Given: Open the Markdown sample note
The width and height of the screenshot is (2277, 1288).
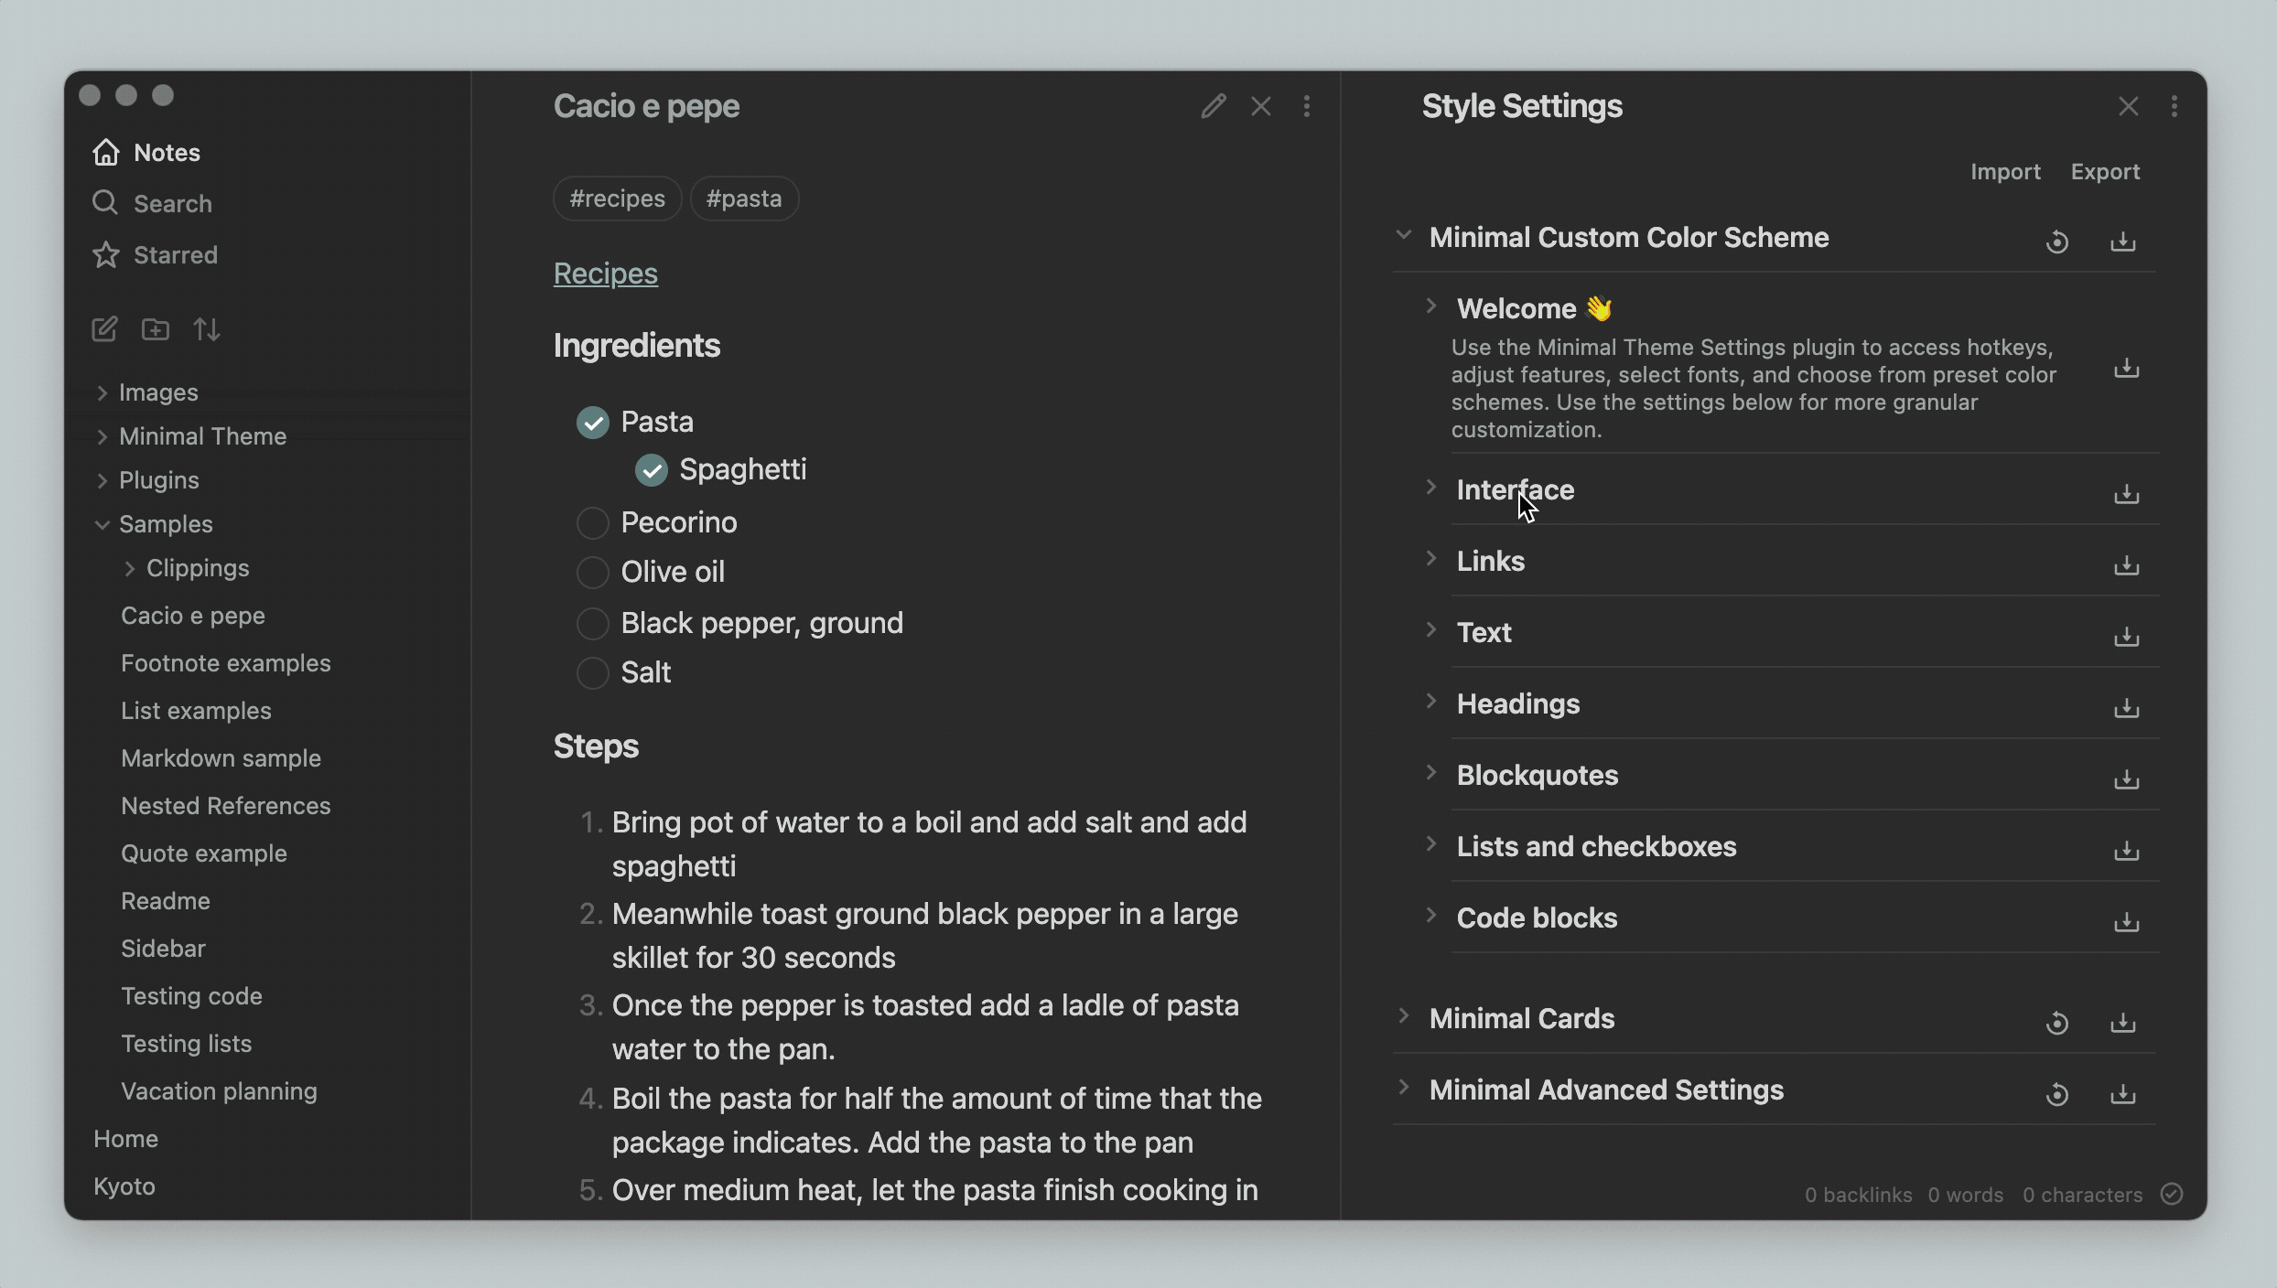Looking at the screenshot, I should 221,758.
